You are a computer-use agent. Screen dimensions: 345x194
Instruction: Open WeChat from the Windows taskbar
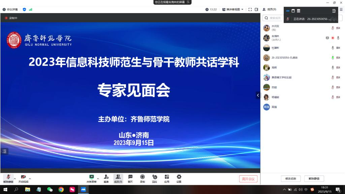(x=50, y=190)
